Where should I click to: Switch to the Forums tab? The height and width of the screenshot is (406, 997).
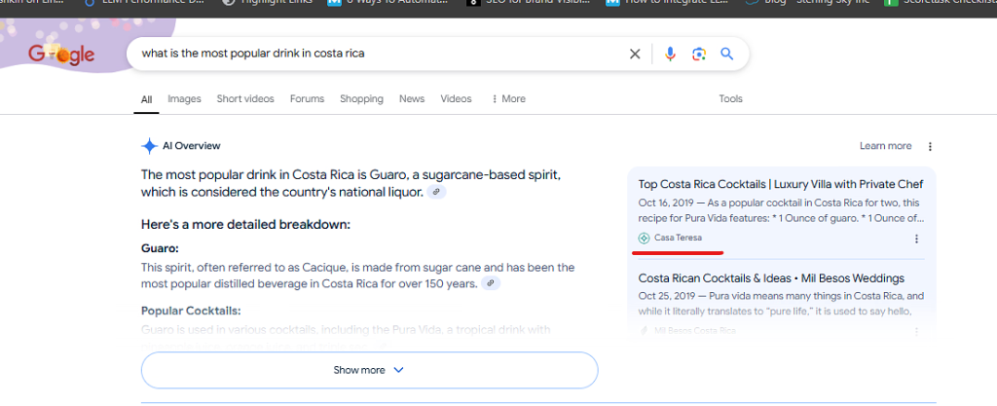[307, 99]
